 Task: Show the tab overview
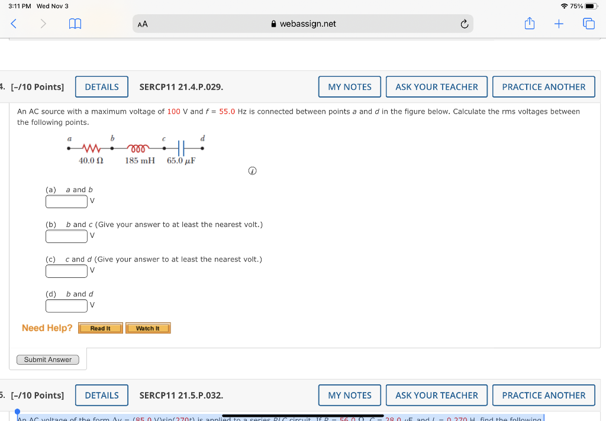[x=588, y=24]
